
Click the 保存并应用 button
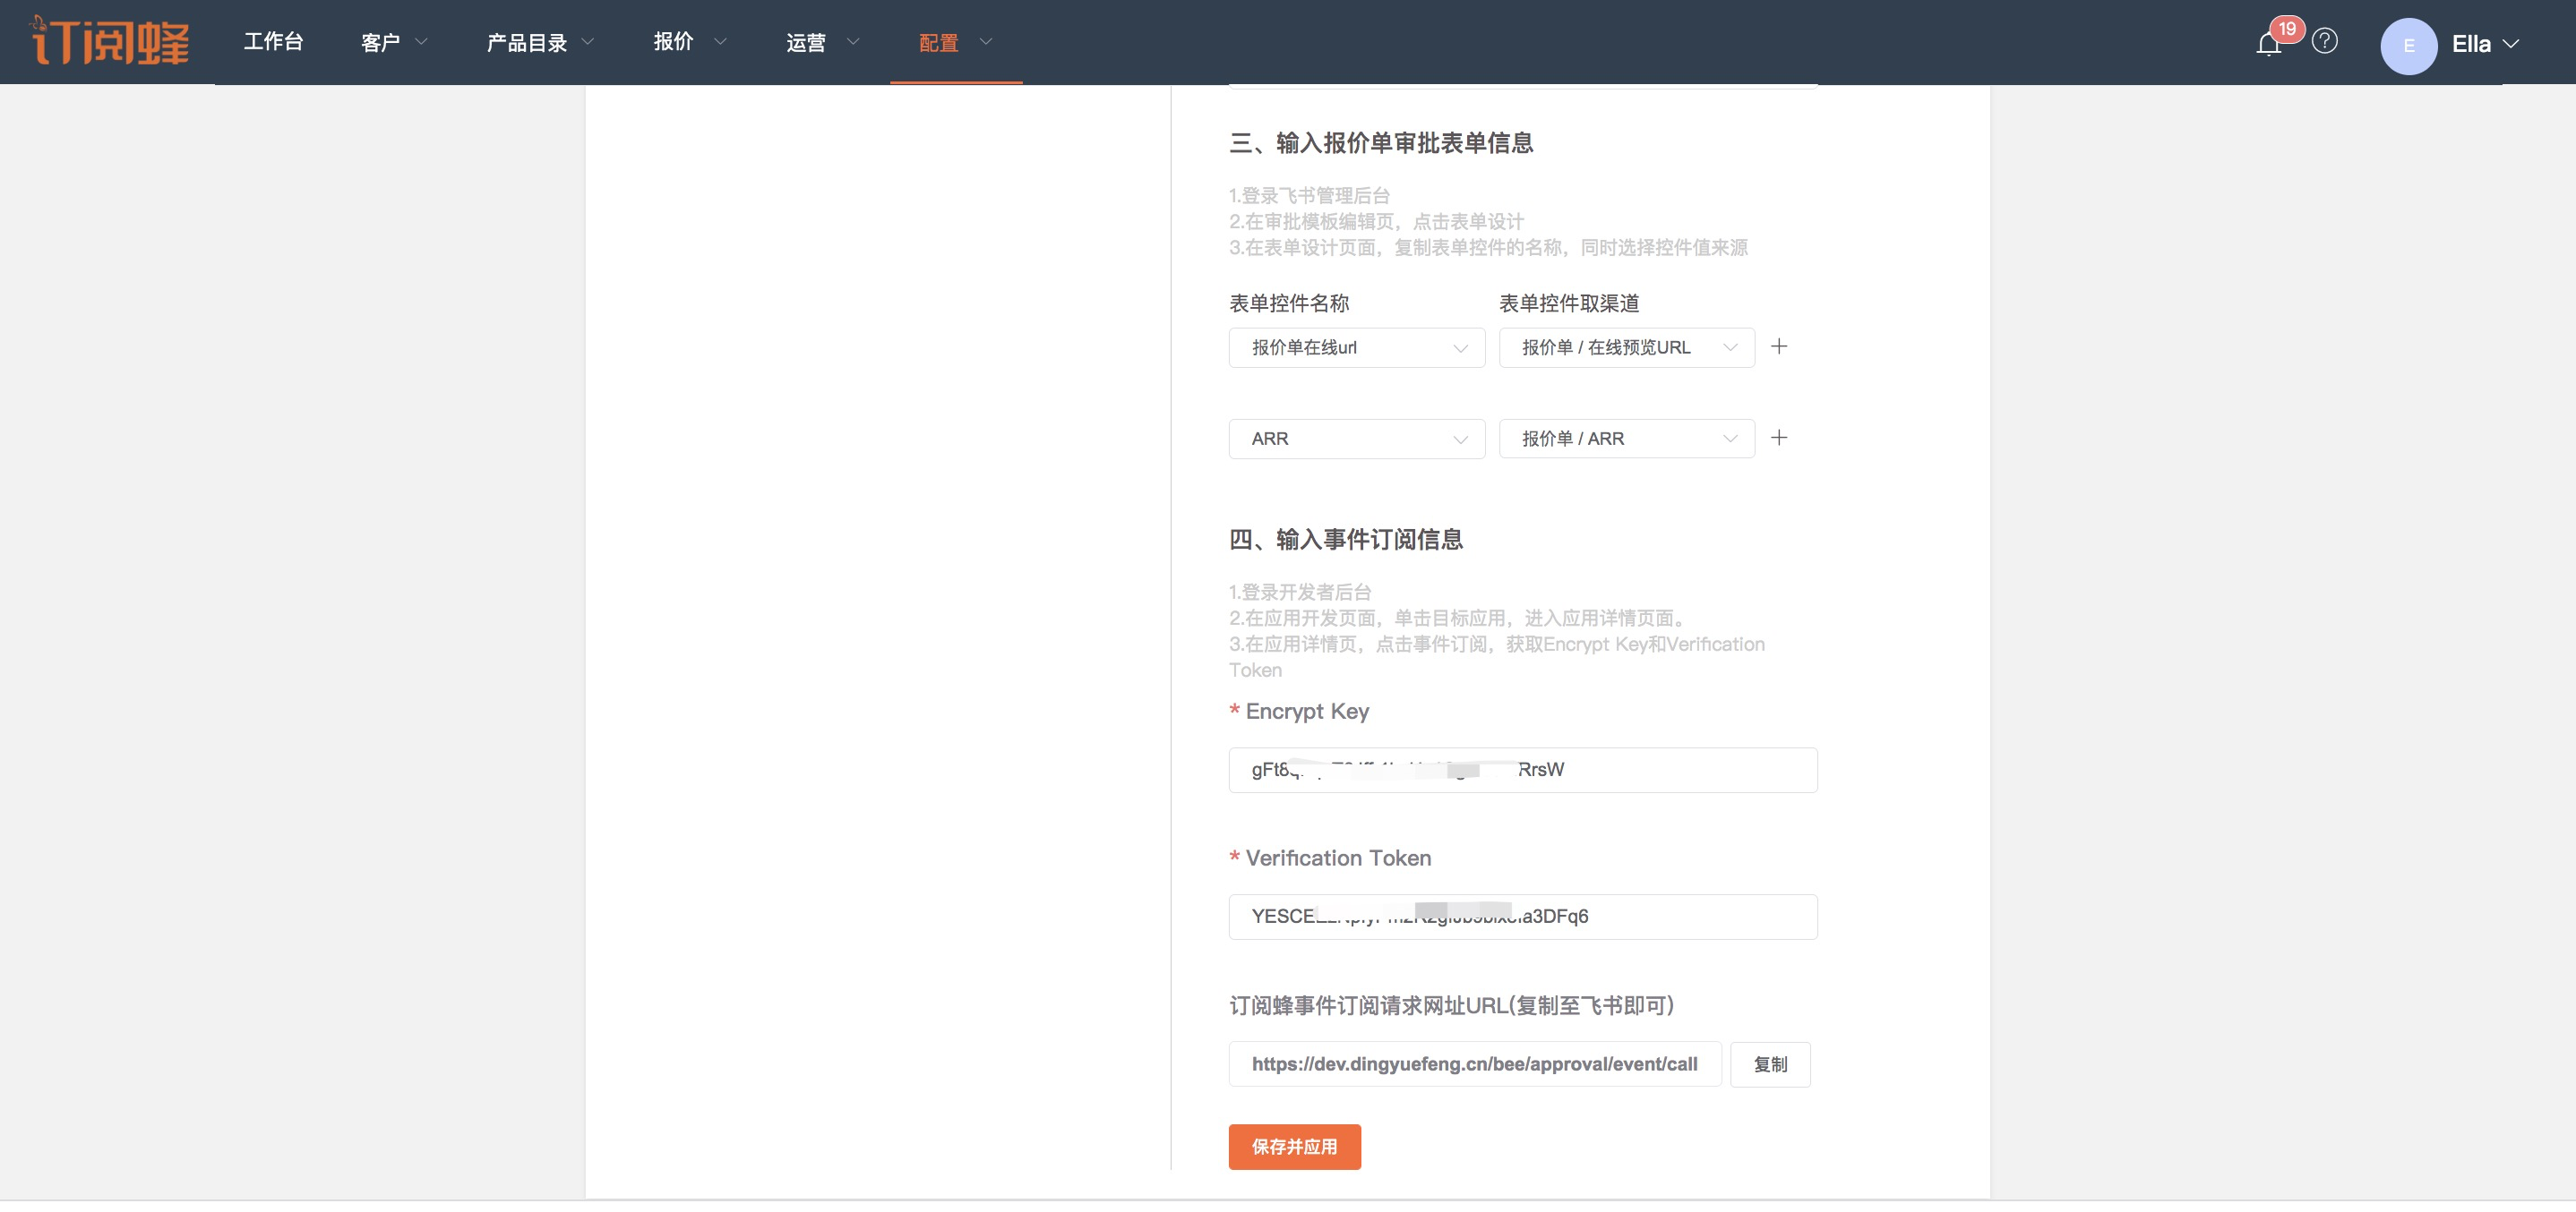[1294, 1146]
